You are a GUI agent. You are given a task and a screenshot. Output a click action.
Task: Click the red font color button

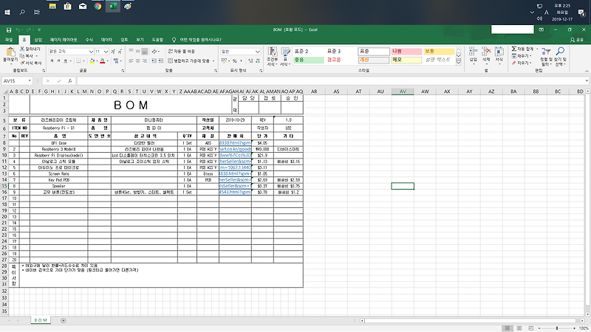(102, 61)
